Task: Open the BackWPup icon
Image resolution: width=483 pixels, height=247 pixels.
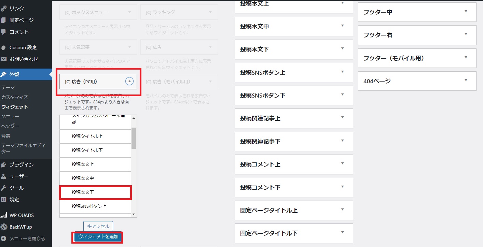Action: [x=4, y=227]
